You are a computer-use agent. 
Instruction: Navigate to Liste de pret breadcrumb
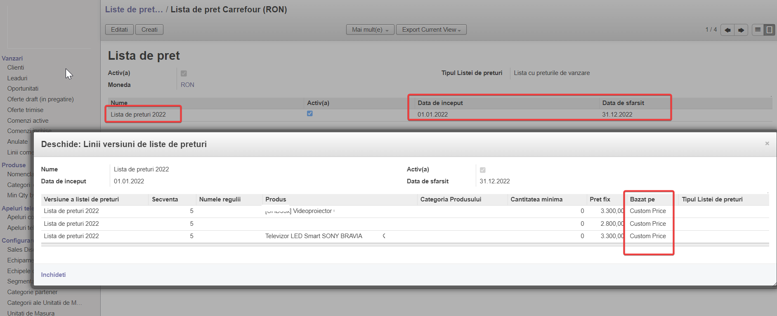click(134, 9)
